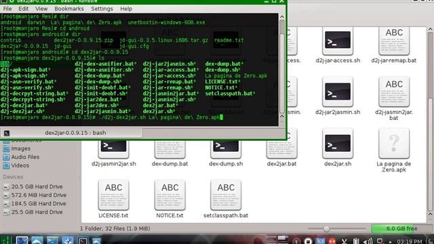Click readme.txt in terminal listing
Viewport: 434px width, 244px height.
229,40
